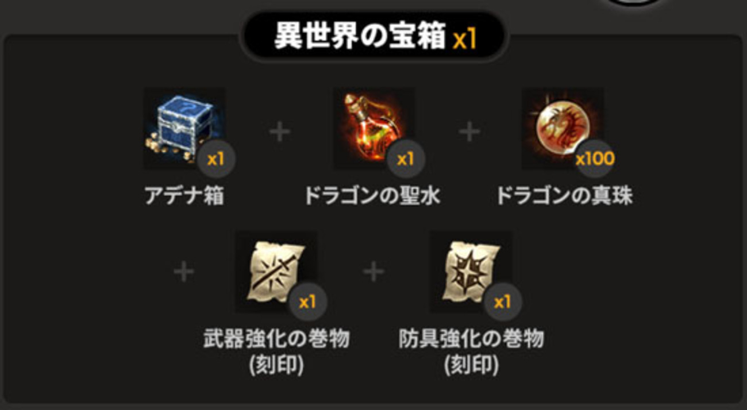Image resolution: width=747 pixels, height=410 pixels.
Task: Click the x1 badge on Dragon holy water
Action: [x=406, y=158]
